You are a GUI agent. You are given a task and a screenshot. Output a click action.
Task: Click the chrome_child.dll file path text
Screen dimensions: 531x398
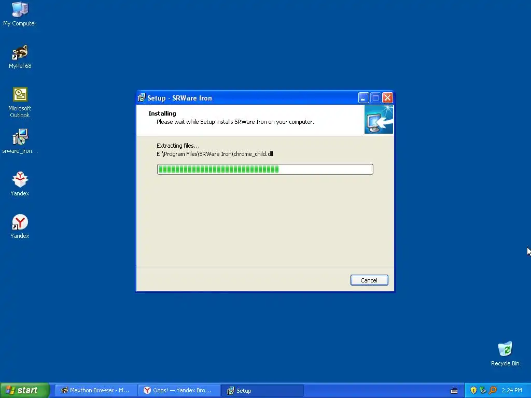[x=215, y=154]
